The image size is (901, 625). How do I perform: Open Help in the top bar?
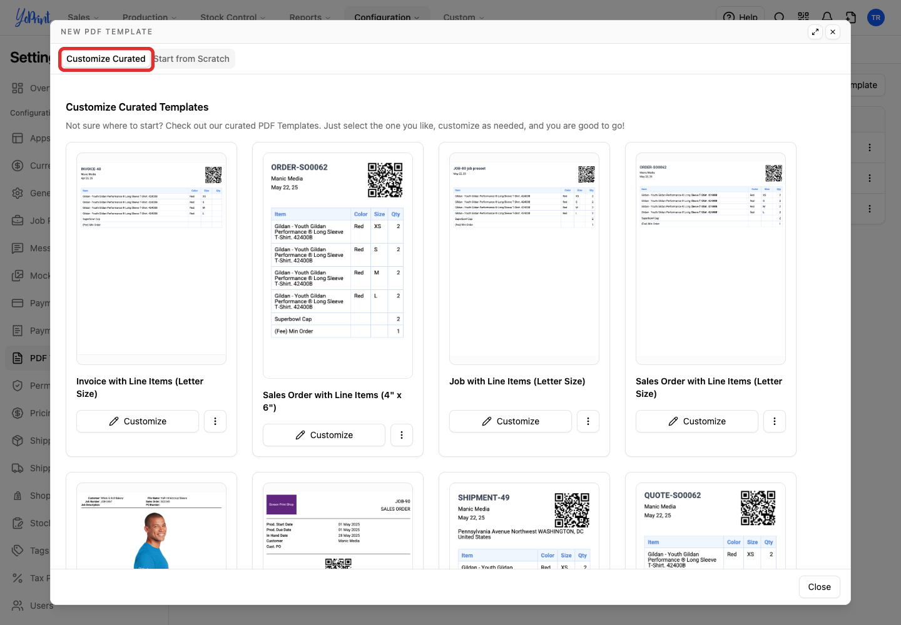(740, 17)
